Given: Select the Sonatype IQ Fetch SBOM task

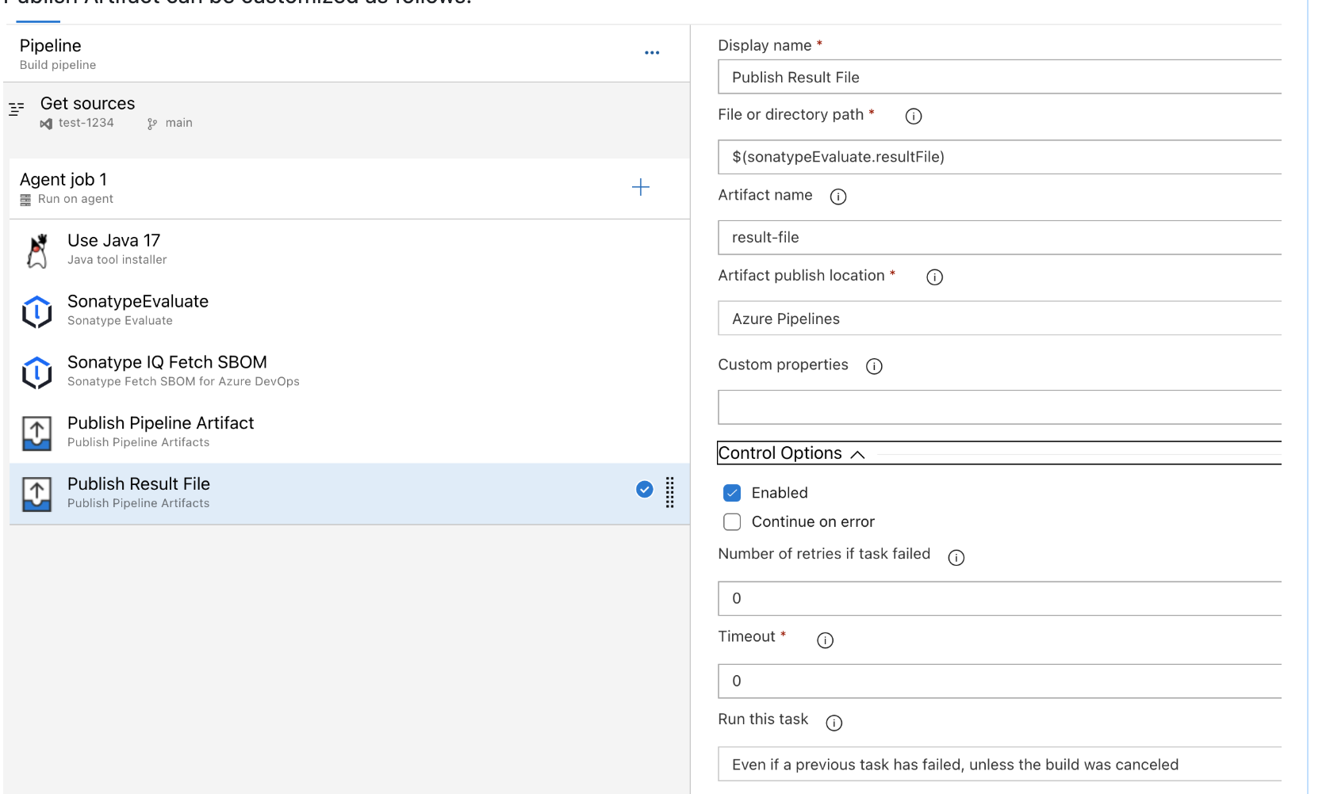Looking at the screenshot, I should pos(350,372).
